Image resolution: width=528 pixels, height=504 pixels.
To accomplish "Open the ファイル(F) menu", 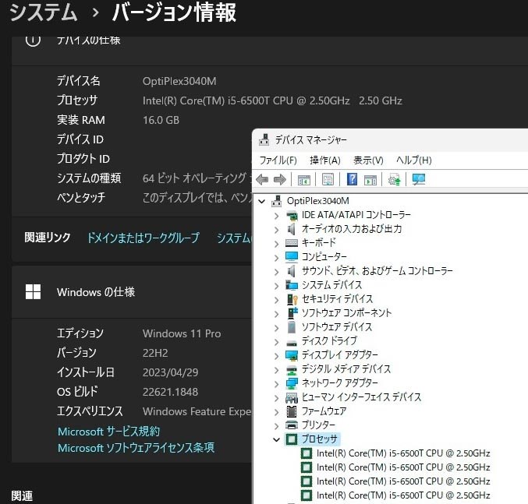I will (x=278, y=160).
